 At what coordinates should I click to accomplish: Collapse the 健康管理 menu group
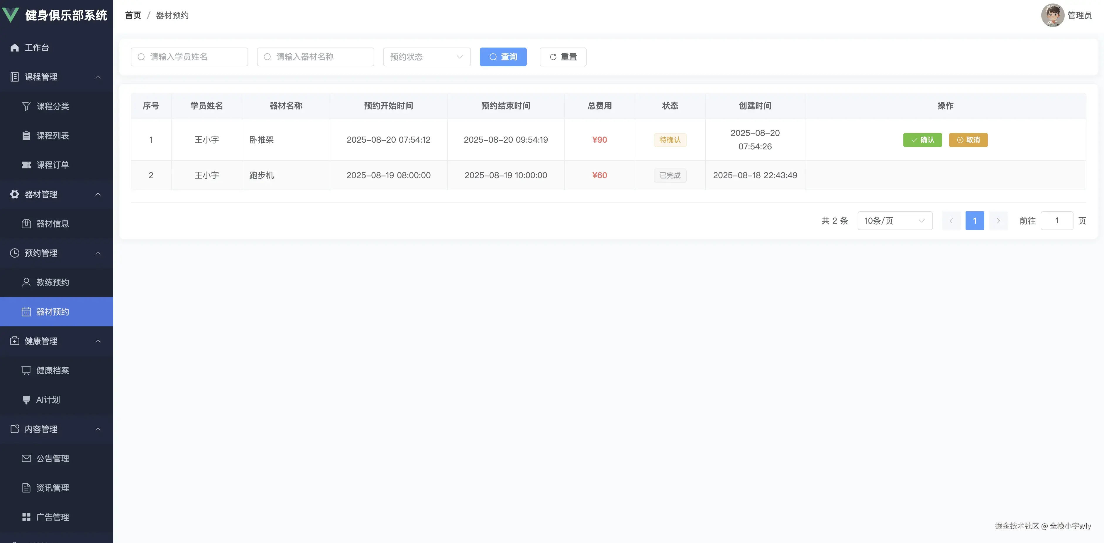point(98,341)
